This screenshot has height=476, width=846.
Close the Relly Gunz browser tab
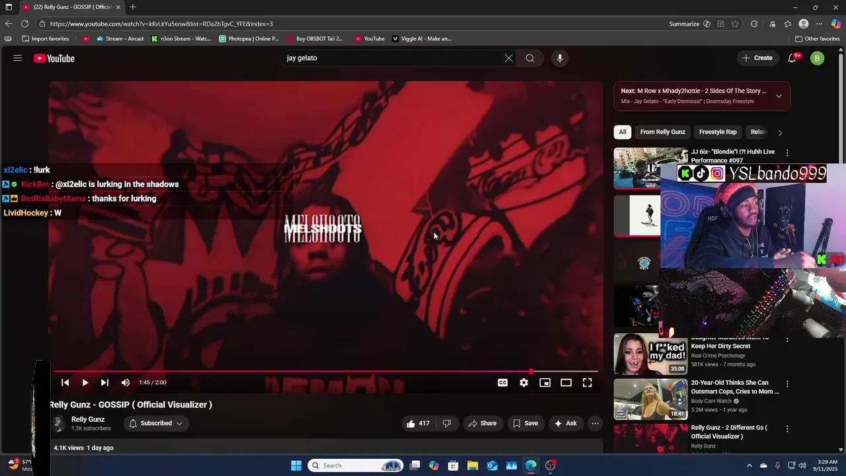coord(118,7)
